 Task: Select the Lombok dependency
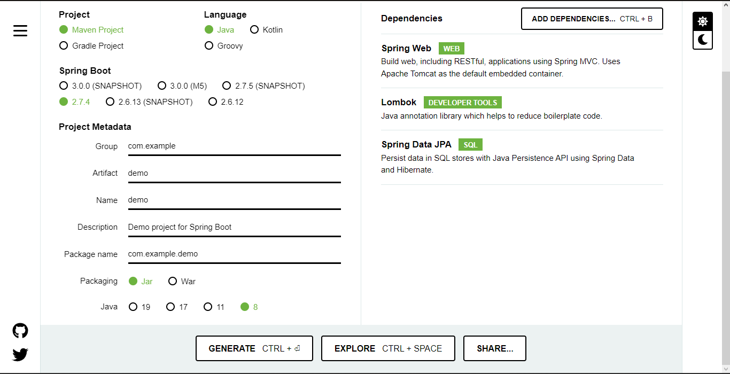(522, 109)
